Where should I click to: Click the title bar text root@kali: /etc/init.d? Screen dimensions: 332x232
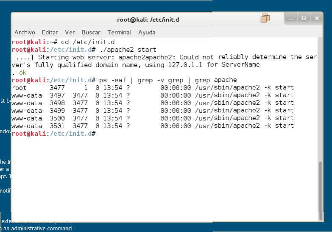point(154,20)
